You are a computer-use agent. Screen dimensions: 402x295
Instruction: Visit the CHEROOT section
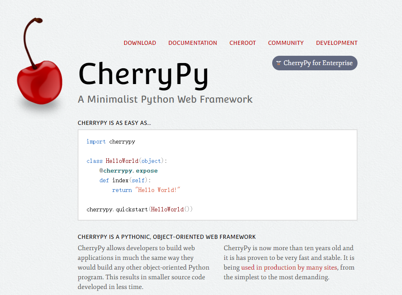(x=242, y=43)
